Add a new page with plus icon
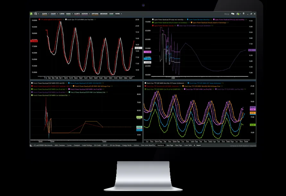The image size is (286, 196). (x=194, y=145)
